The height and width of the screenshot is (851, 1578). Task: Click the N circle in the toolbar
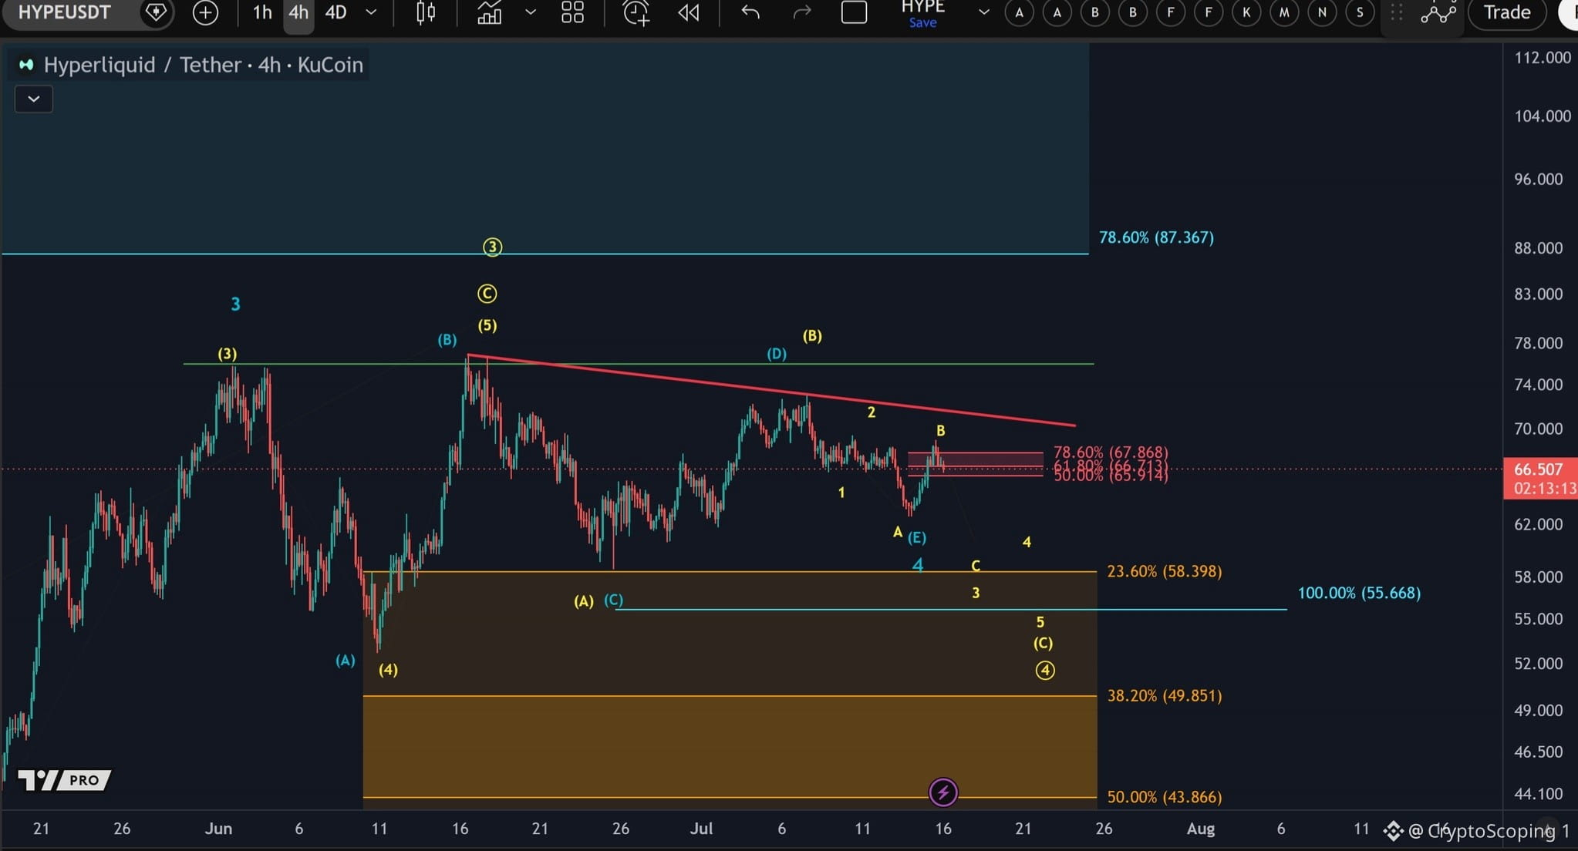(1322, 12)
